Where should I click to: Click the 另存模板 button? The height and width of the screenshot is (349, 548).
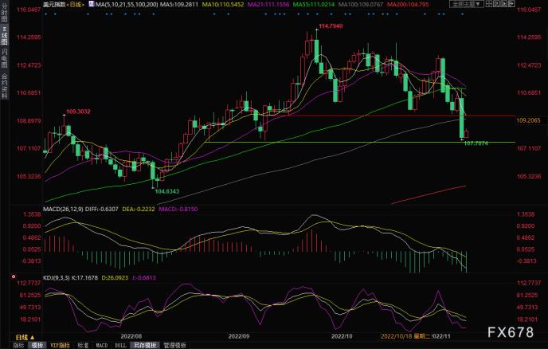point(146,345)
